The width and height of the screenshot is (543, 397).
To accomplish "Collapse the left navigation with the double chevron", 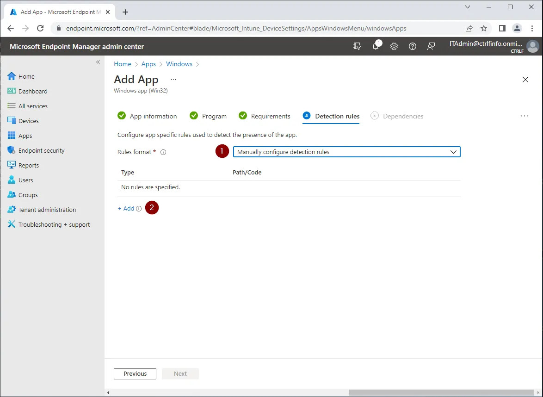I will (98, 62).
